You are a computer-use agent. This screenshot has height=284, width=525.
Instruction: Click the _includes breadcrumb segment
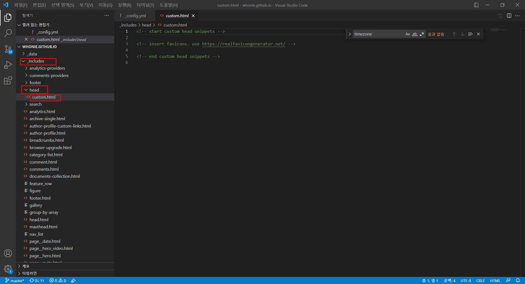128,25
